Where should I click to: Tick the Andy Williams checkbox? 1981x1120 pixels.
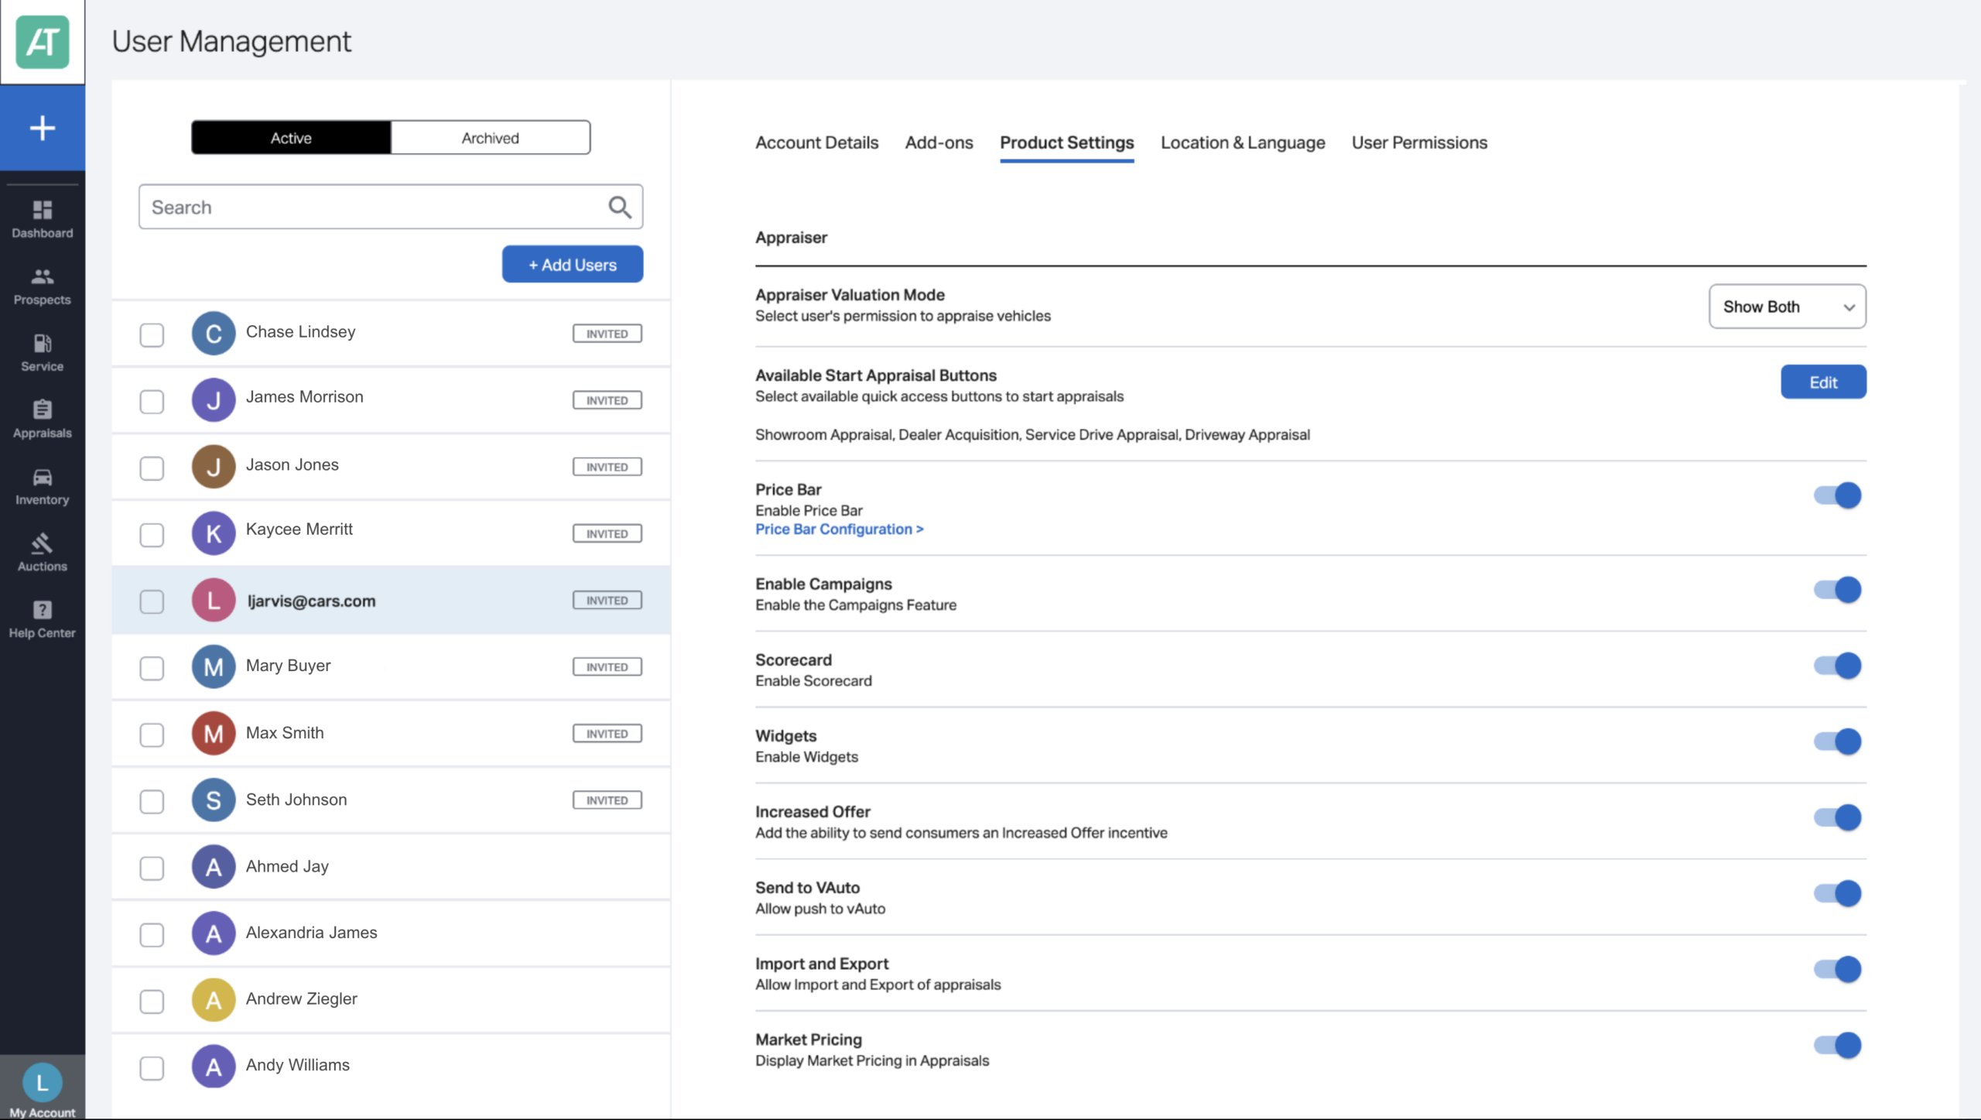152,1068
